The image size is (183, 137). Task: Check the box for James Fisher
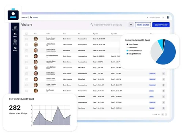[x=26, y=45]
